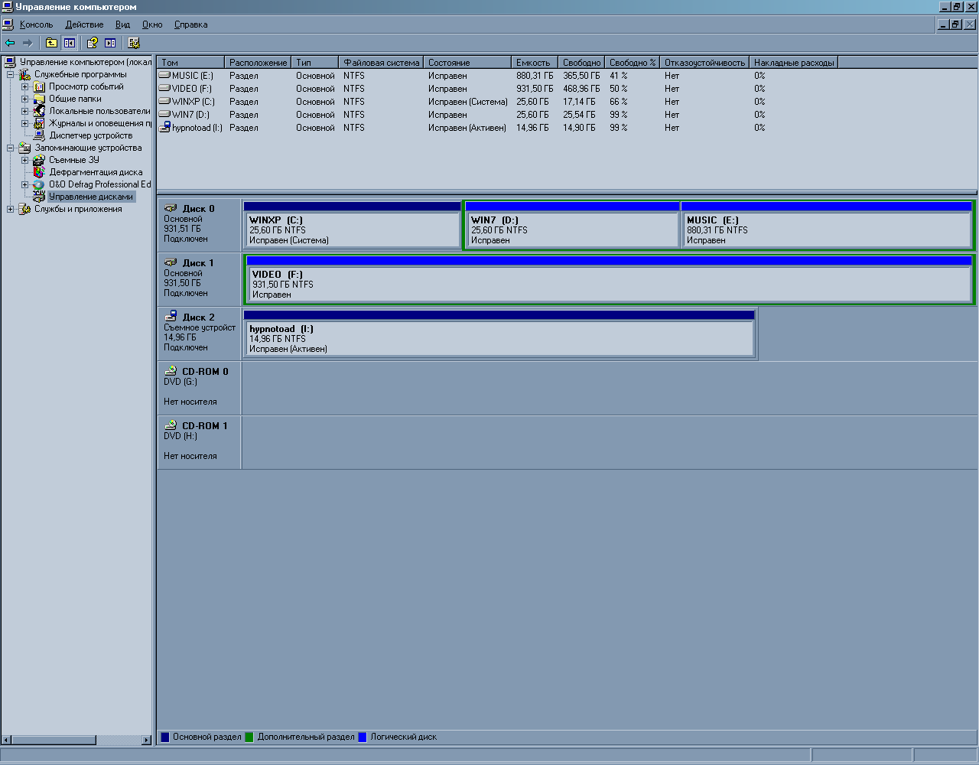Click the Back arrow in the toolbar
This screenshot has height=765, width=979.
[10, 43]
